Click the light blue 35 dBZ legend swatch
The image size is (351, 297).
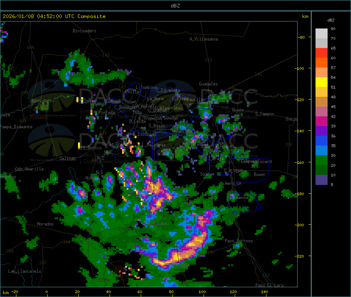(x=321, y=151)
